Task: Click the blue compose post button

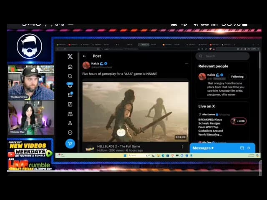Action: click(x=70, y=143)
